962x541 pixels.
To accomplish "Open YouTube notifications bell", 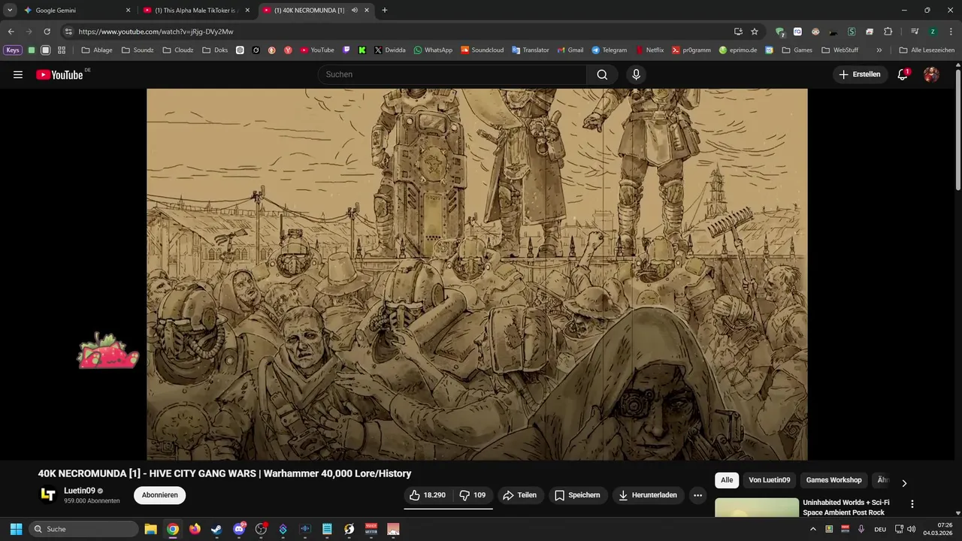I will (x=903, y=74).
